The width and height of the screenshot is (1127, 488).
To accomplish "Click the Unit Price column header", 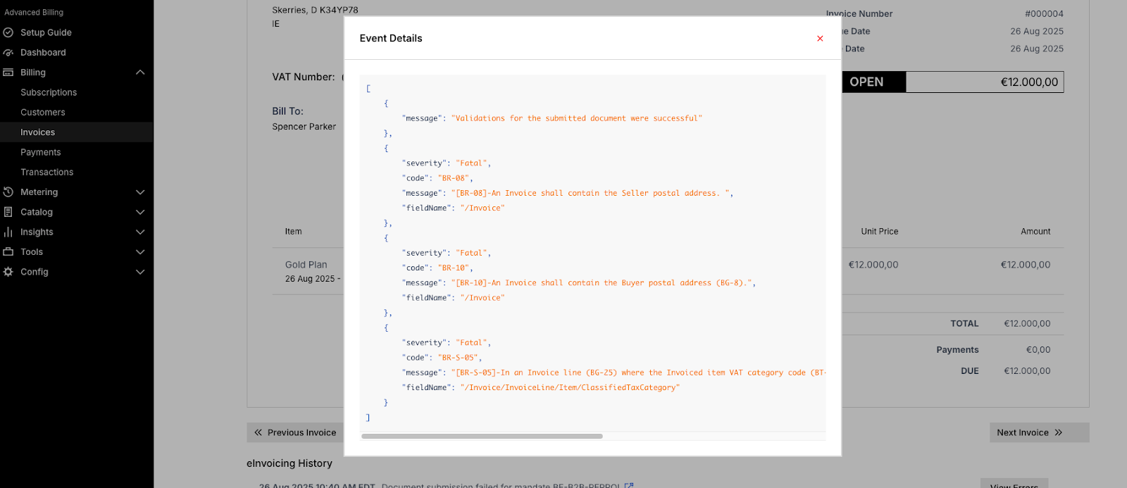I will pyautogui.click(x=880, y=231).
